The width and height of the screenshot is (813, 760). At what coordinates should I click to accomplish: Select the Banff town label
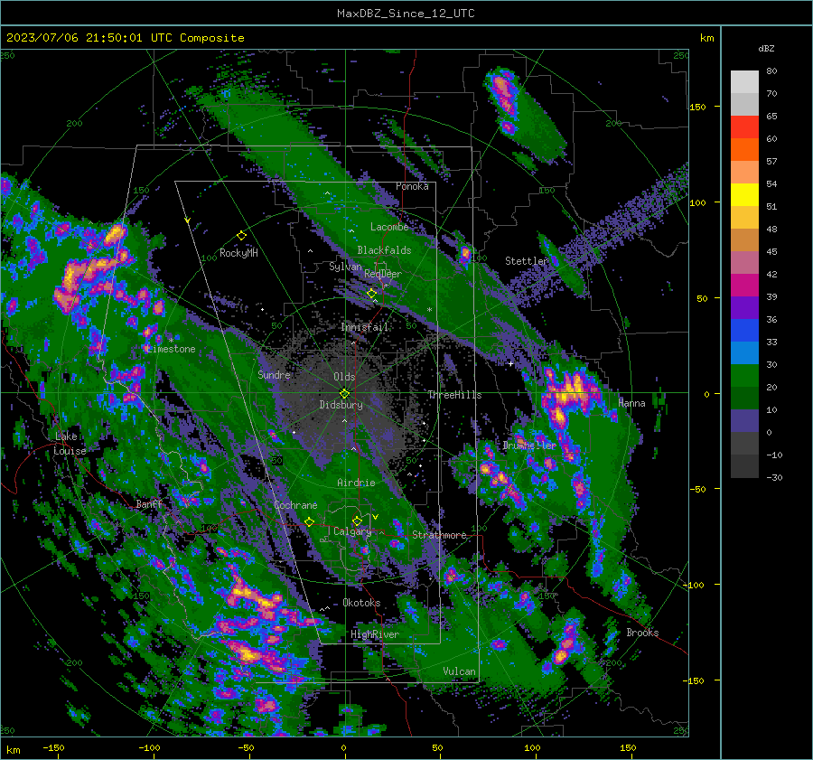pyautogui.click(x=149, y=503)
